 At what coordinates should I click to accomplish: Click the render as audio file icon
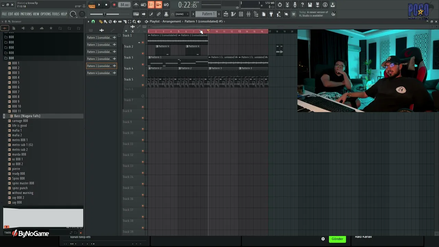click(318, 5)
